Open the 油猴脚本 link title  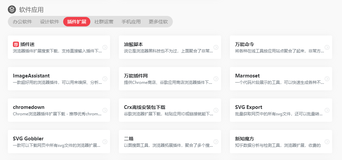[133, 45]
